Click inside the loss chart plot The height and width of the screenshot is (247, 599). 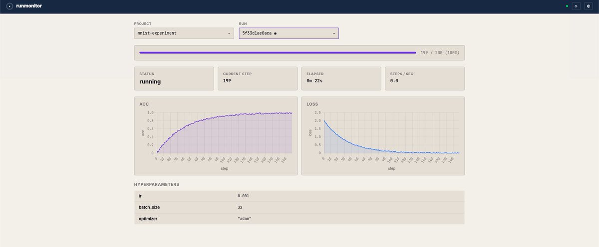(x=391, y=133)
